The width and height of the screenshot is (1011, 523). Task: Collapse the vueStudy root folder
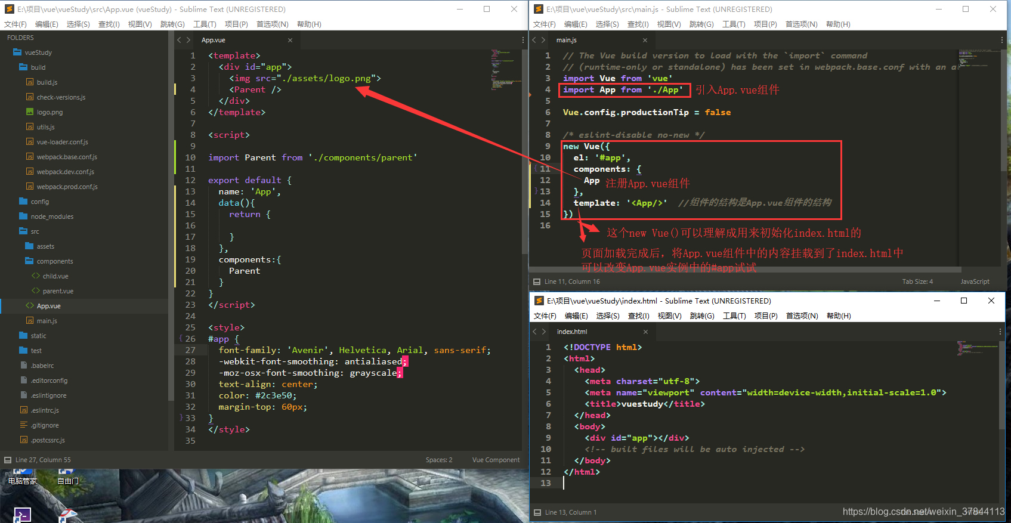pos(38,52)
